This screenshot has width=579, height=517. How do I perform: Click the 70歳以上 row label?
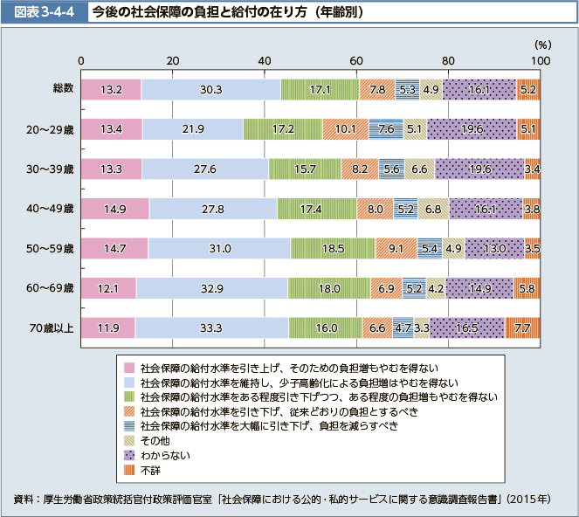(x=51, y=328)
